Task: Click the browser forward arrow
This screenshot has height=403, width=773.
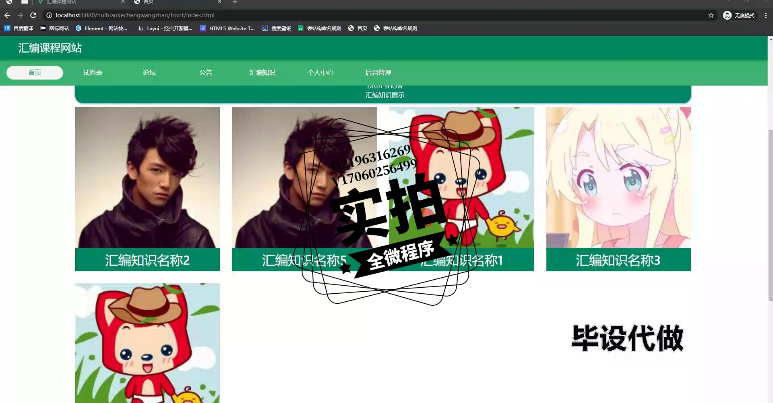Action: tap(20, 15)
